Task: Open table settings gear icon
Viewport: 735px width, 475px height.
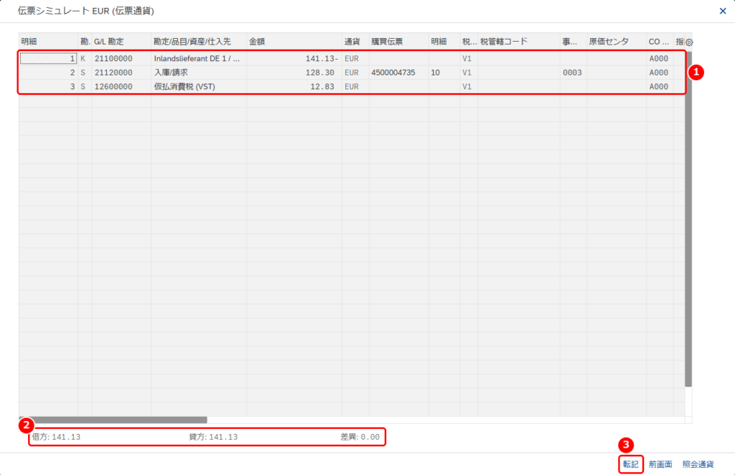Action: click(x=688, y=42)
